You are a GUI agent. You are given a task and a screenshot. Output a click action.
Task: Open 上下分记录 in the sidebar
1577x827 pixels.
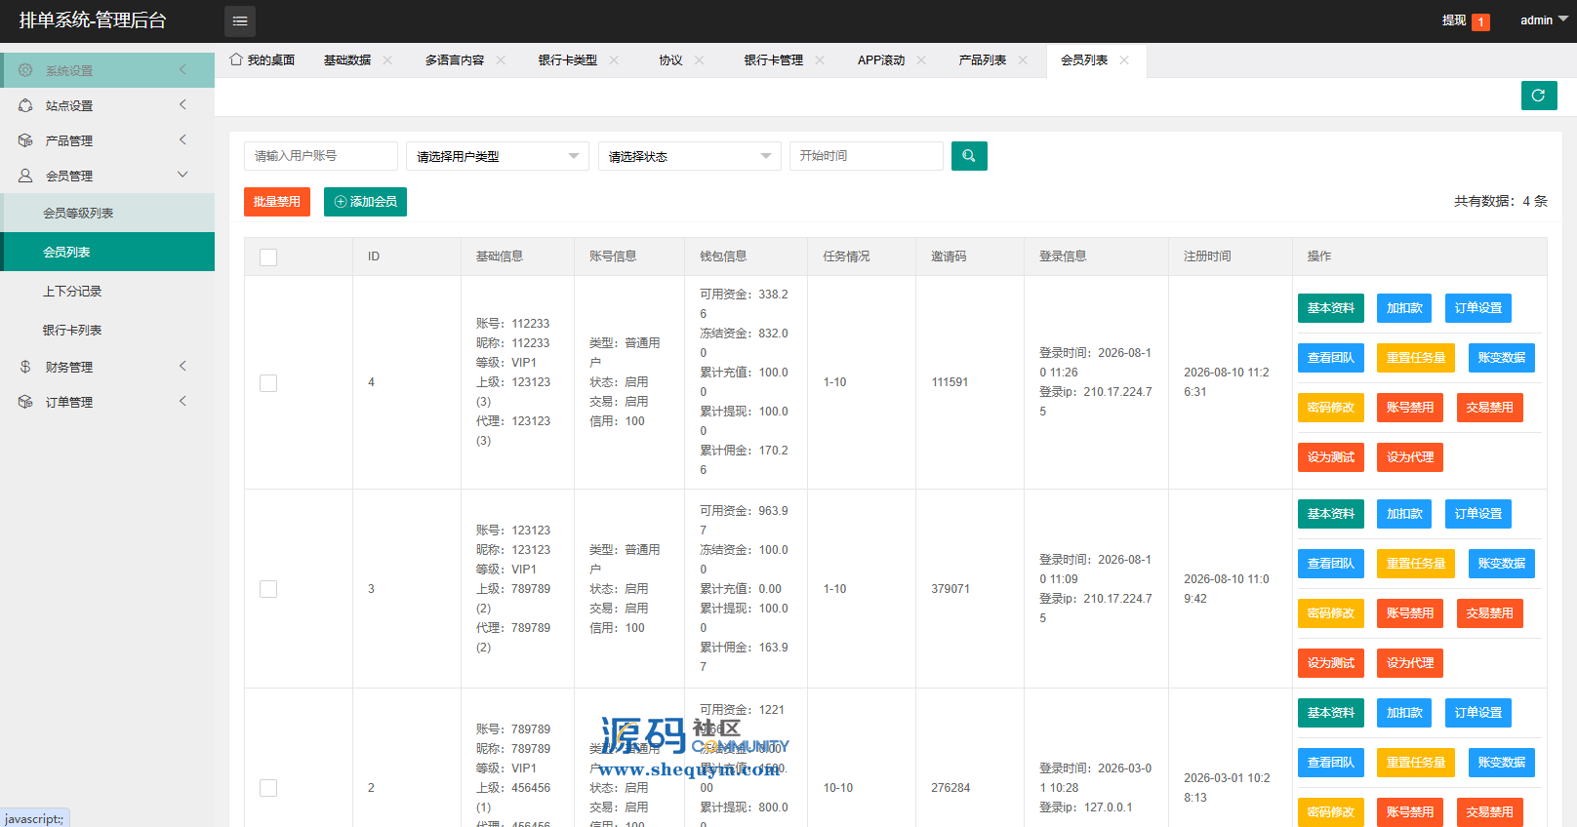point(107,291)
